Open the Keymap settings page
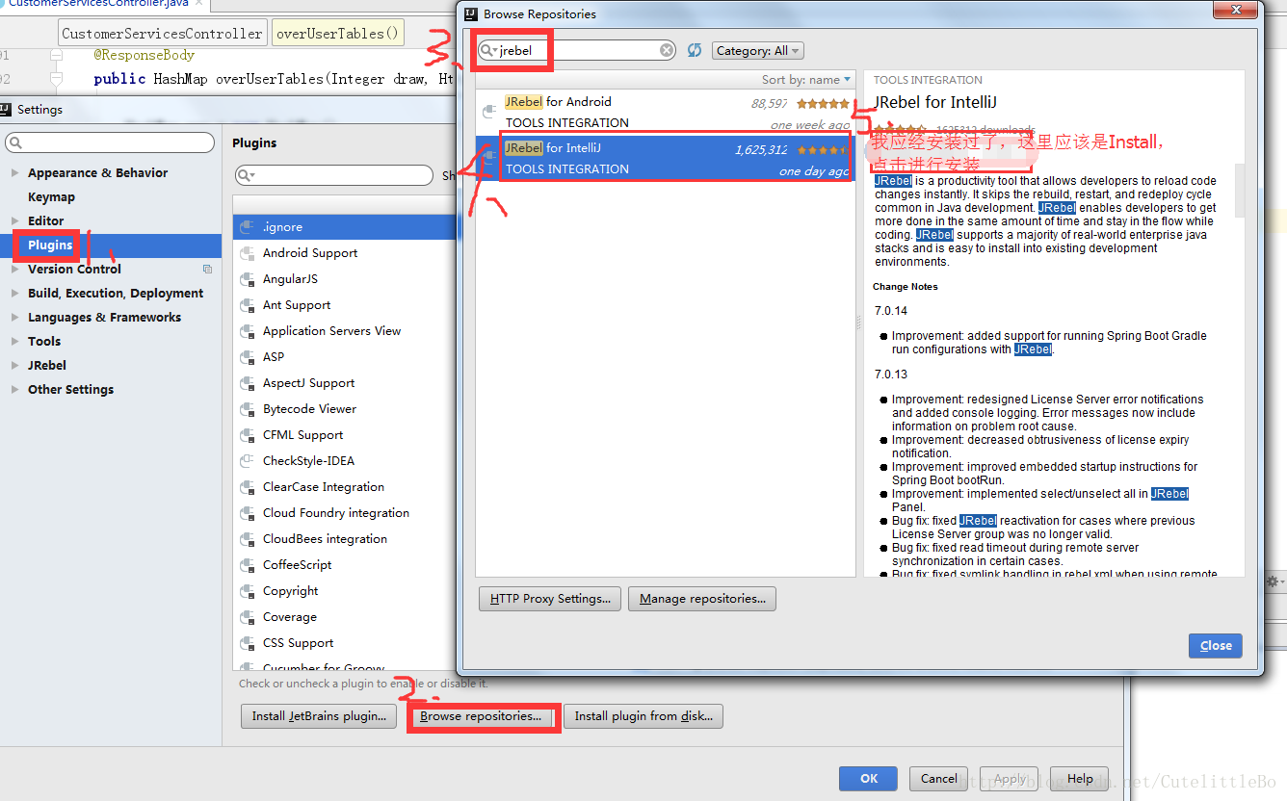 click(x=51, y=197)
